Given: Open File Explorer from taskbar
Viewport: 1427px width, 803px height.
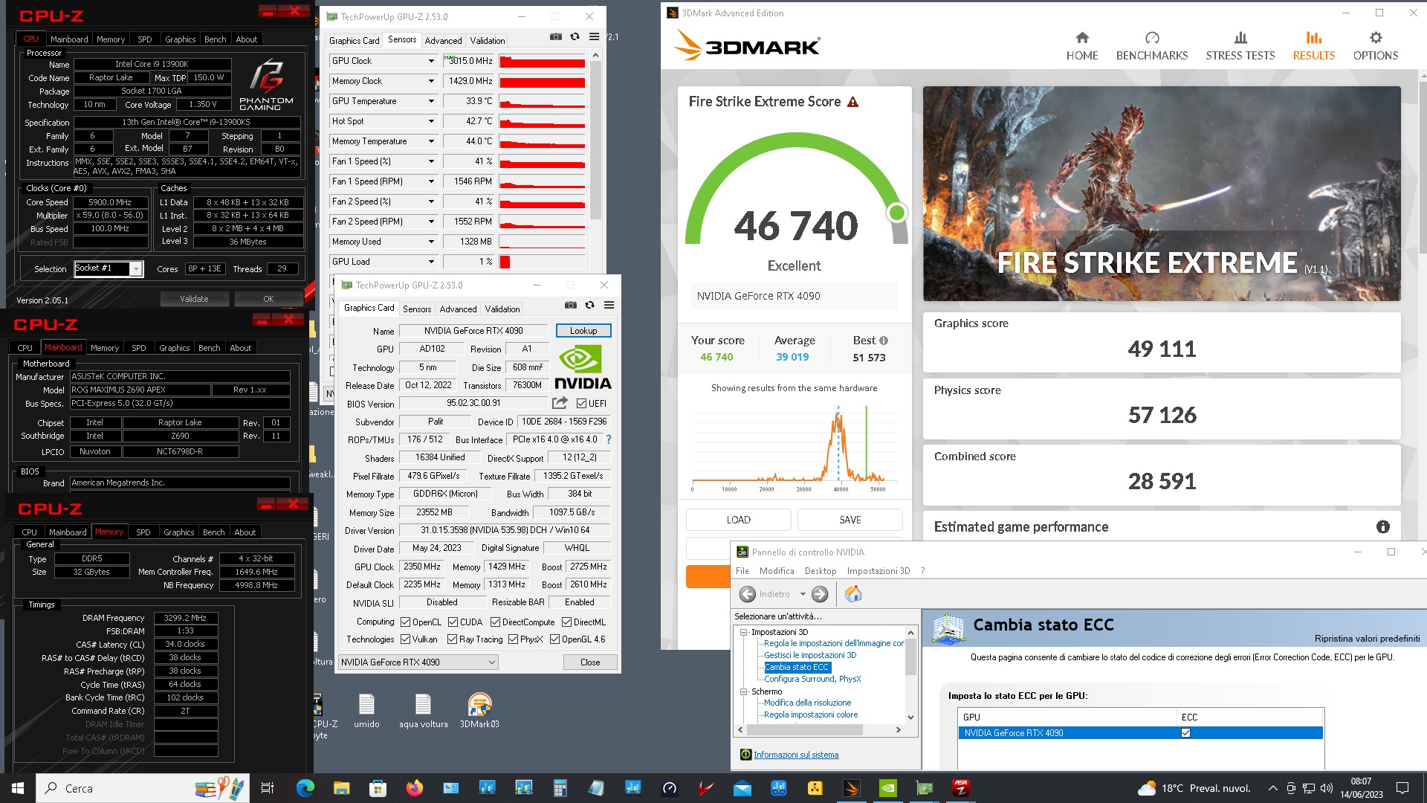Looking at the screenshot, I should pyautogui.click(x=341, y=788).
